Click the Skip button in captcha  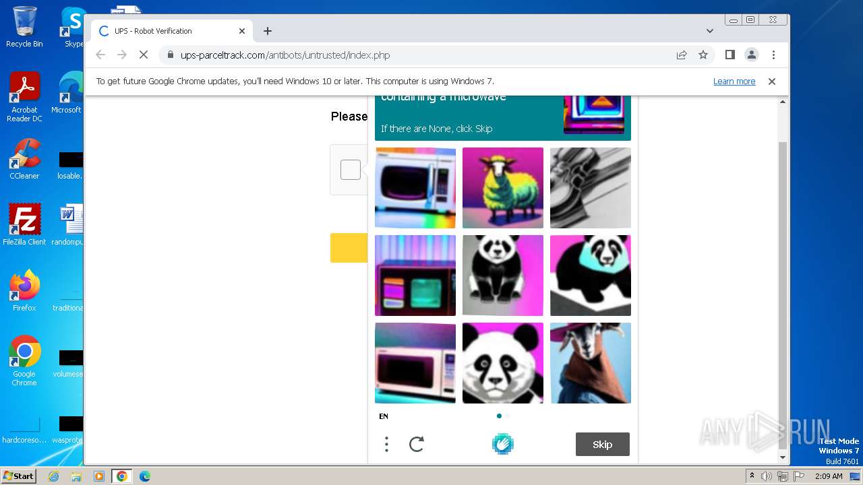tap(603, 445)
